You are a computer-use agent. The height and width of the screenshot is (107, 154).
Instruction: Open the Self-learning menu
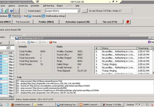(48, 6)
